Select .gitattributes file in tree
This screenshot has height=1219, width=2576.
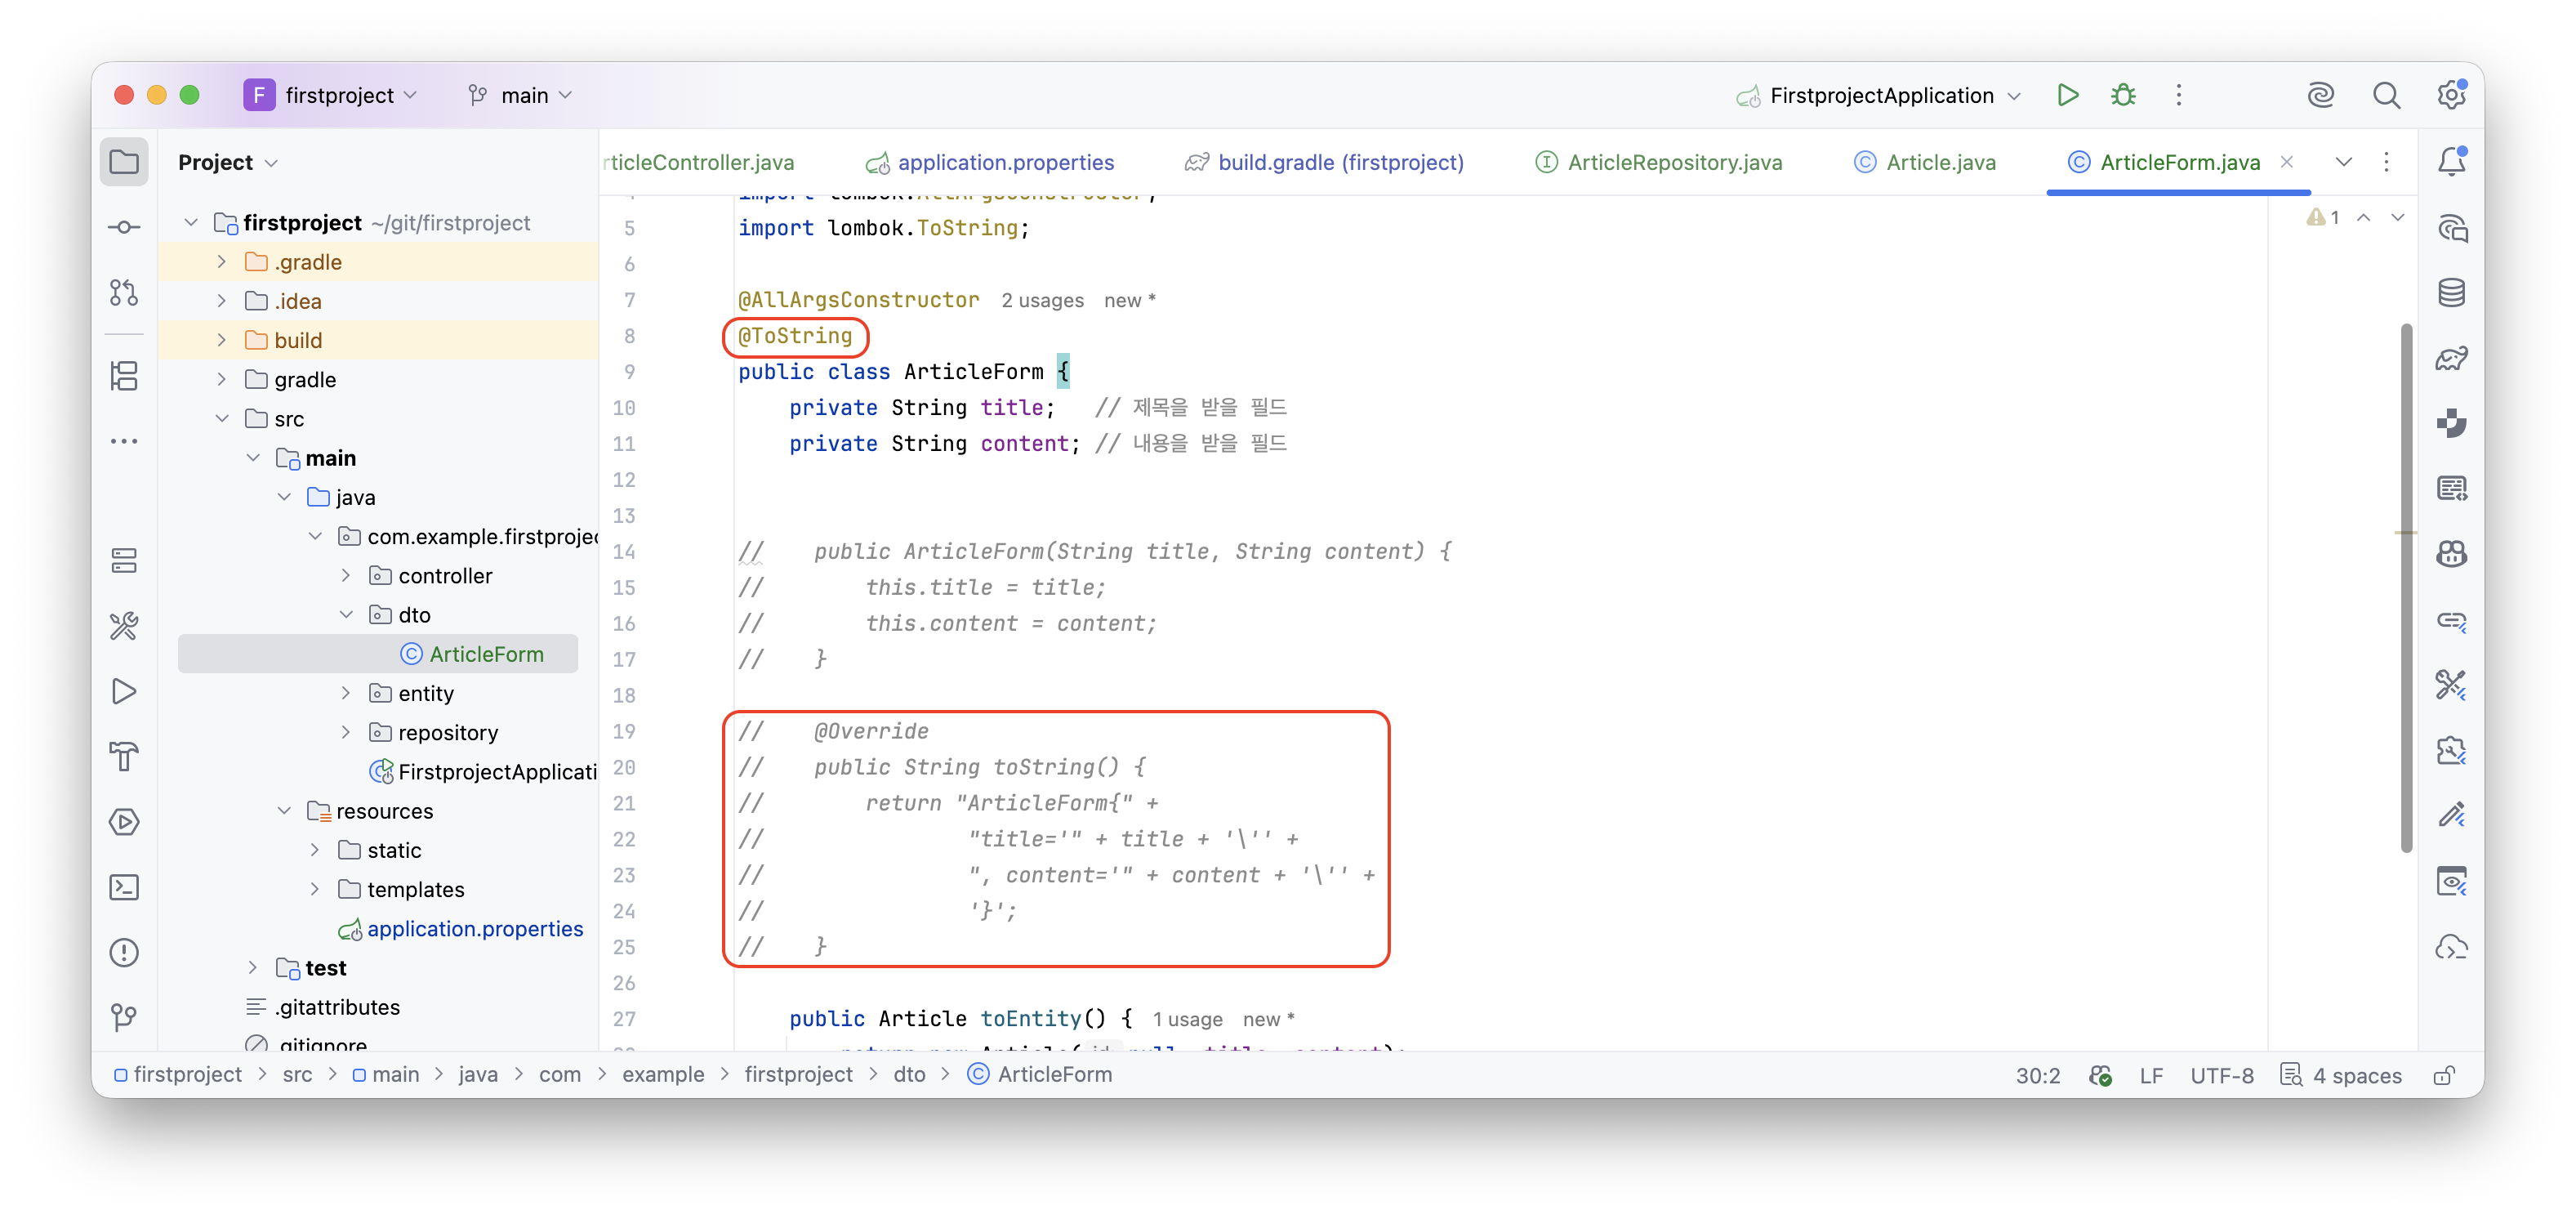pyautogui.click(x=323, y=1007)
